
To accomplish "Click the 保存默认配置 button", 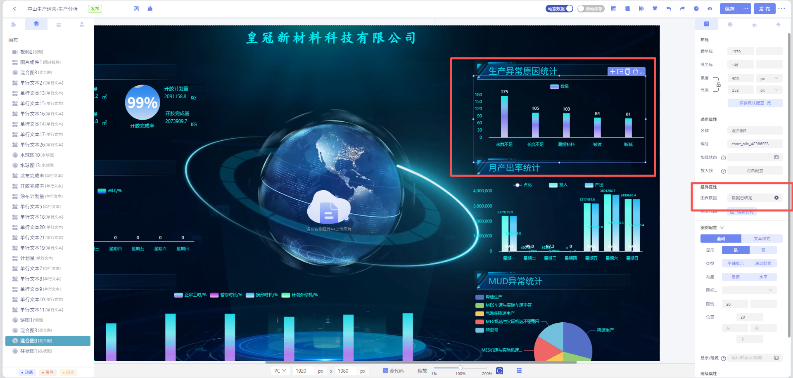I will [755, 103].
